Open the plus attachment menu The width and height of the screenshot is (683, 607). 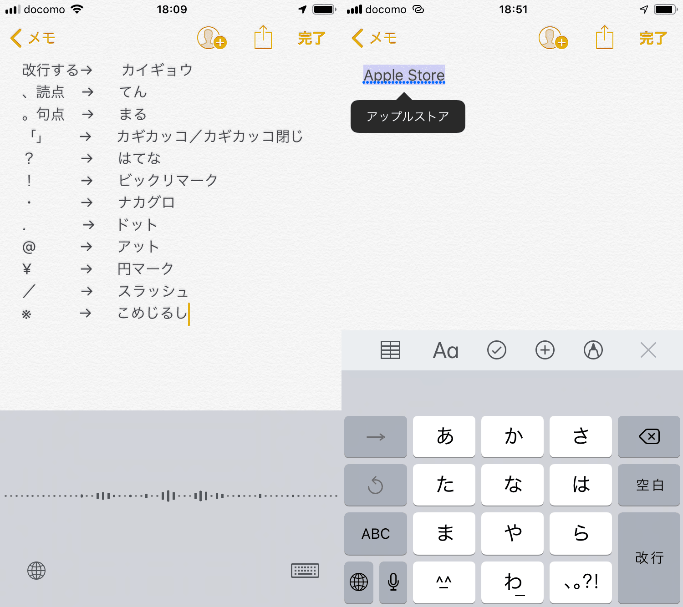[545, 350]
